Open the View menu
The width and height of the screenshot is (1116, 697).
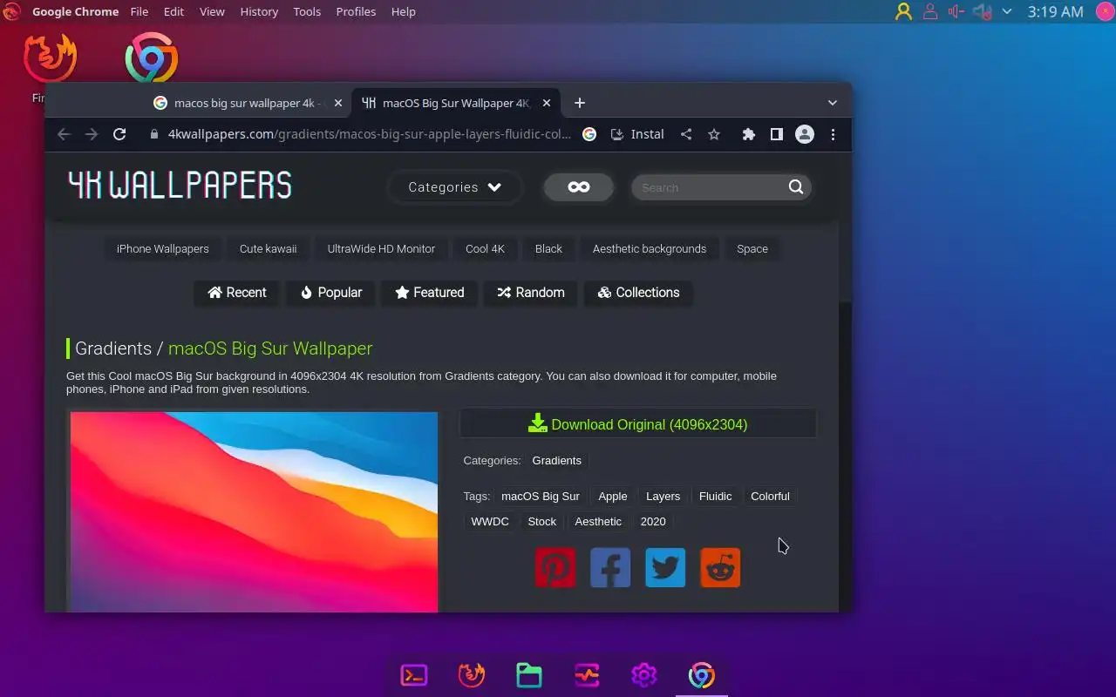point(212,11)
